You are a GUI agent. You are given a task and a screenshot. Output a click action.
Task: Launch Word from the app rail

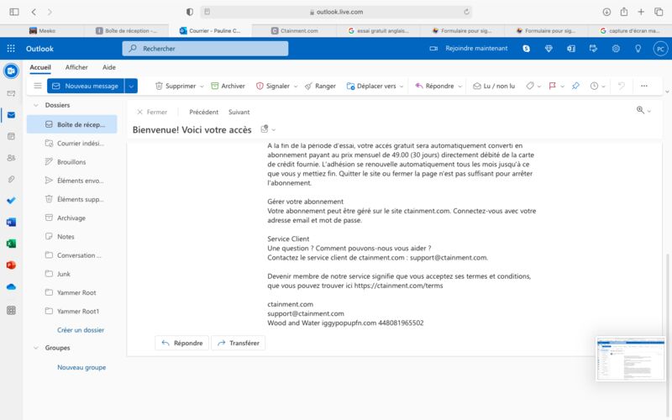11,222
